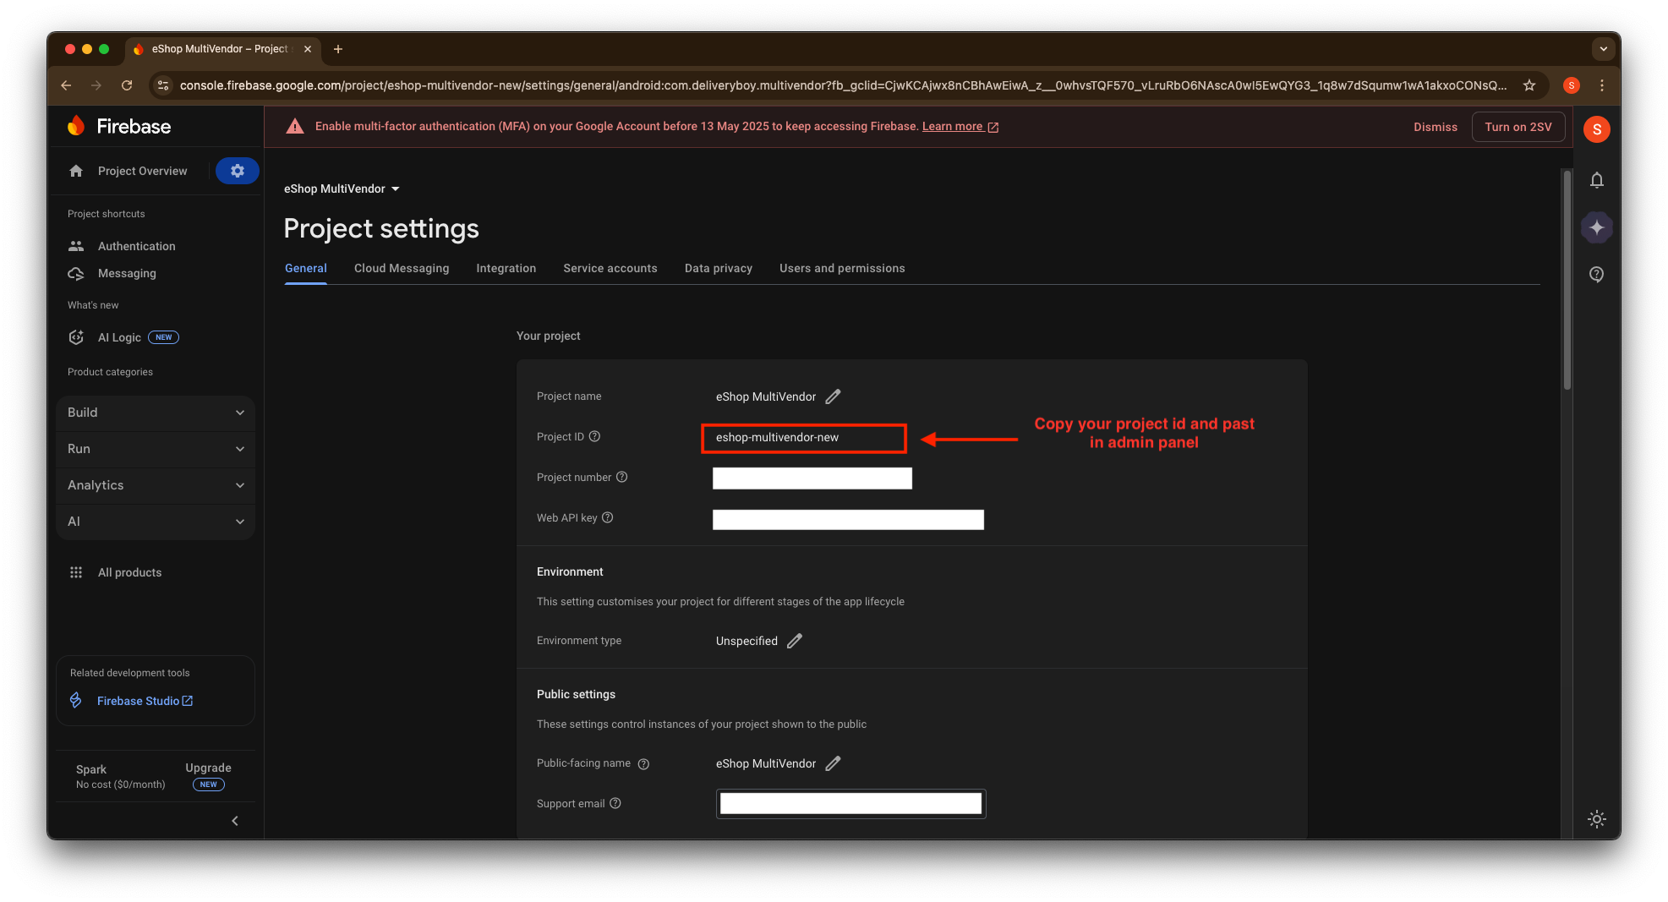Collapse the sidebar chevron
Image resolution: width=1668 pixels, height=902 pixels.
[235, 821]
